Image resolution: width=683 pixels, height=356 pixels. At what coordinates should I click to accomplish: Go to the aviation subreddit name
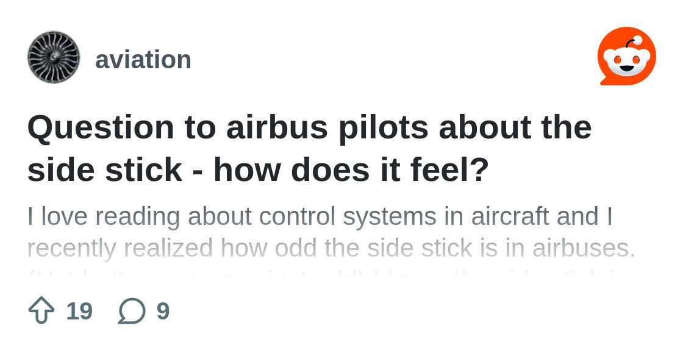point(143,60)
